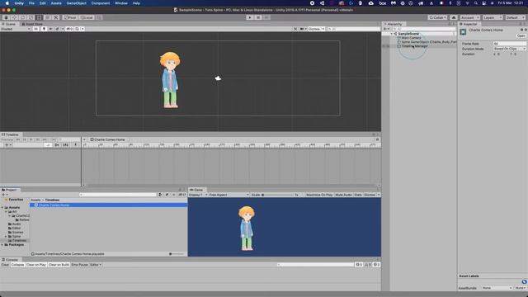The image size is (528, 297).
Task: Expand the Packages folder
Action: 2,245
